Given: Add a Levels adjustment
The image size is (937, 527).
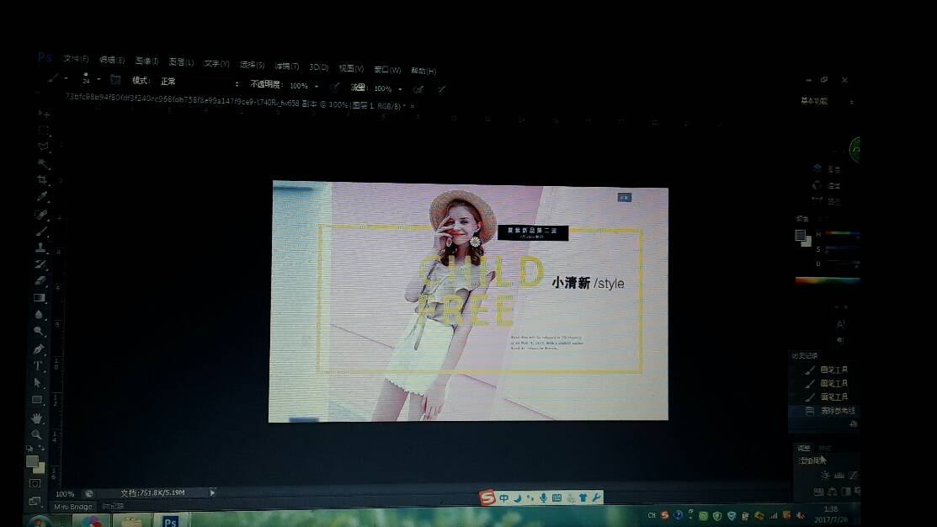Looking at the screenshot, I should tap(839, 476).
